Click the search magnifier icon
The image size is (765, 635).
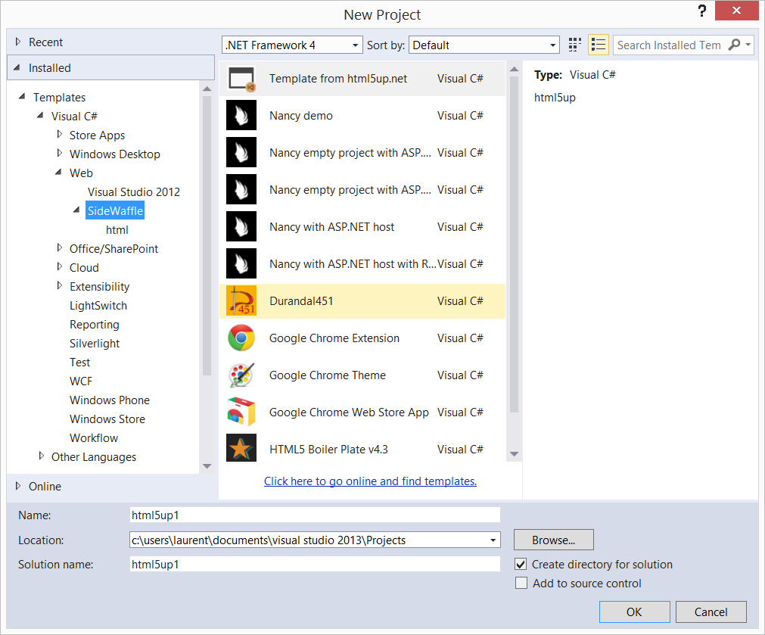(x=734, y=45)
